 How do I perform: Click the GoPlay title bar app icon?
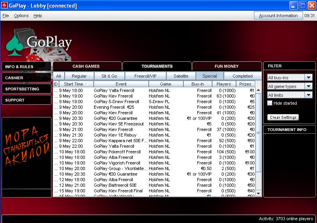(4, 5)
